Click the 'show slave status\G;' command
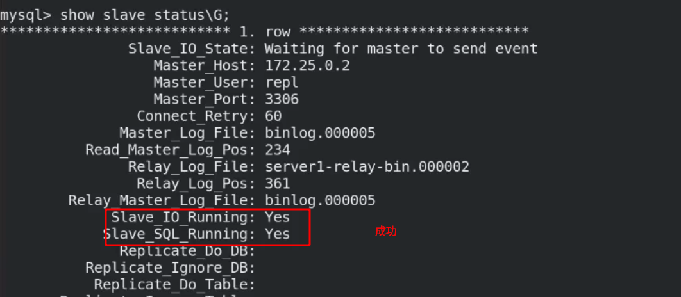 [x=145, y=15]
